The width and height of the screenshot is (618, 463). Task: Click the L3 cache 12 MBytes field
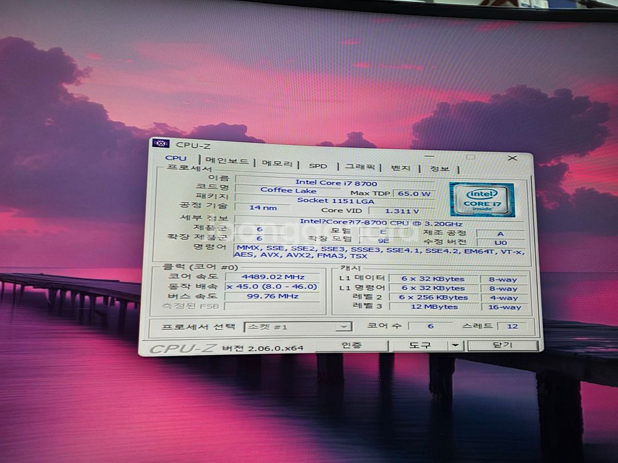(436, 307)
